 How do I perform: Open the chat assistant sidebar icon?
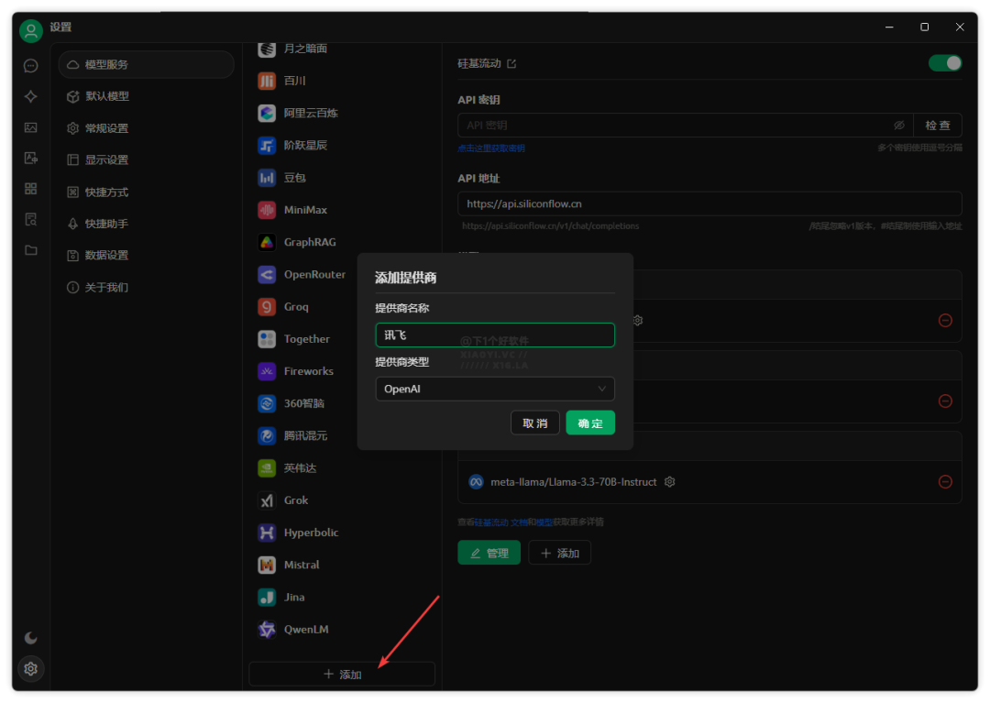click(x=31, y=66)
